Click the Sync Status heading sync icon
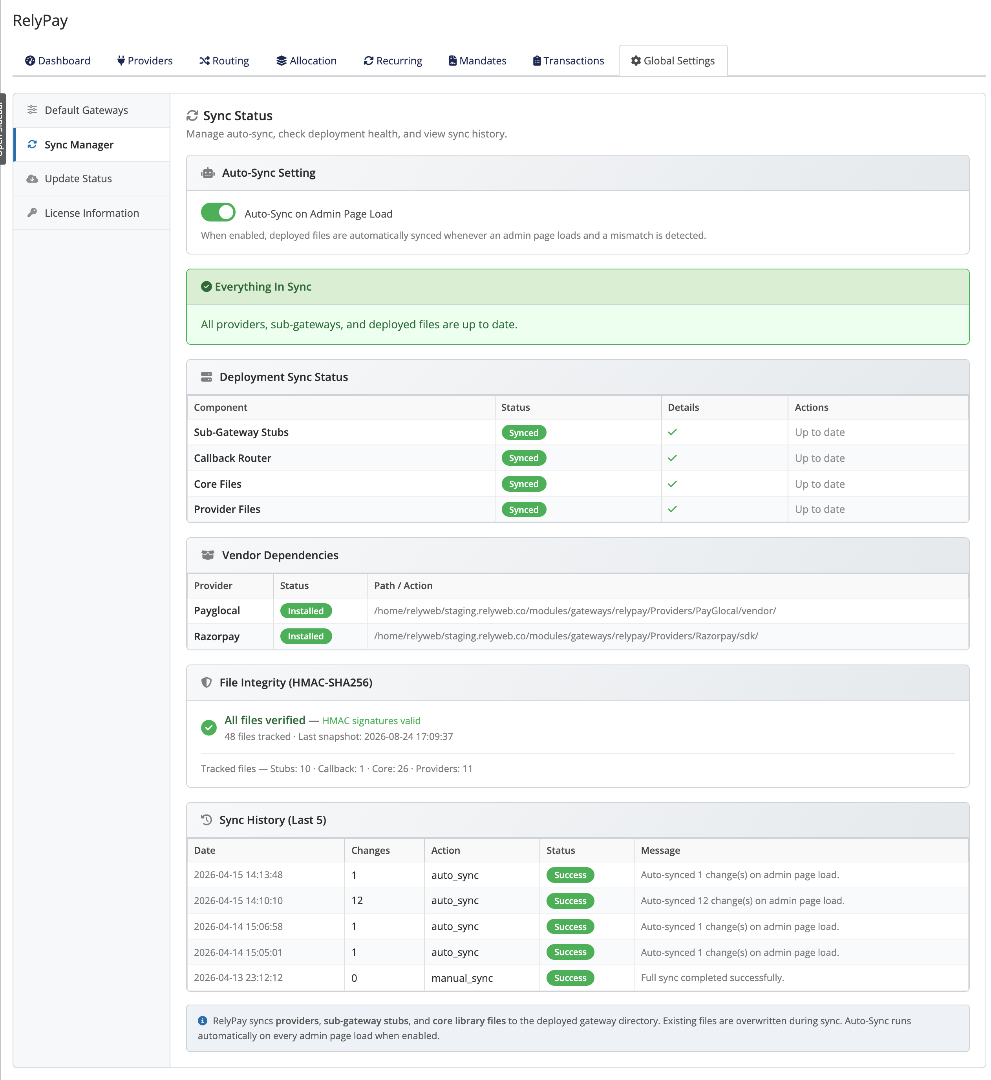This screenshot has height=1080, width=991. [x=192, y=116]
